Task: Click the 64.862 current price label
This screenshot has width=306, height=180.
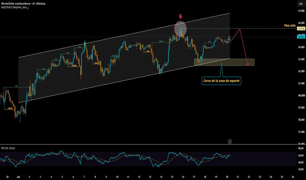Action: point(301,37)
